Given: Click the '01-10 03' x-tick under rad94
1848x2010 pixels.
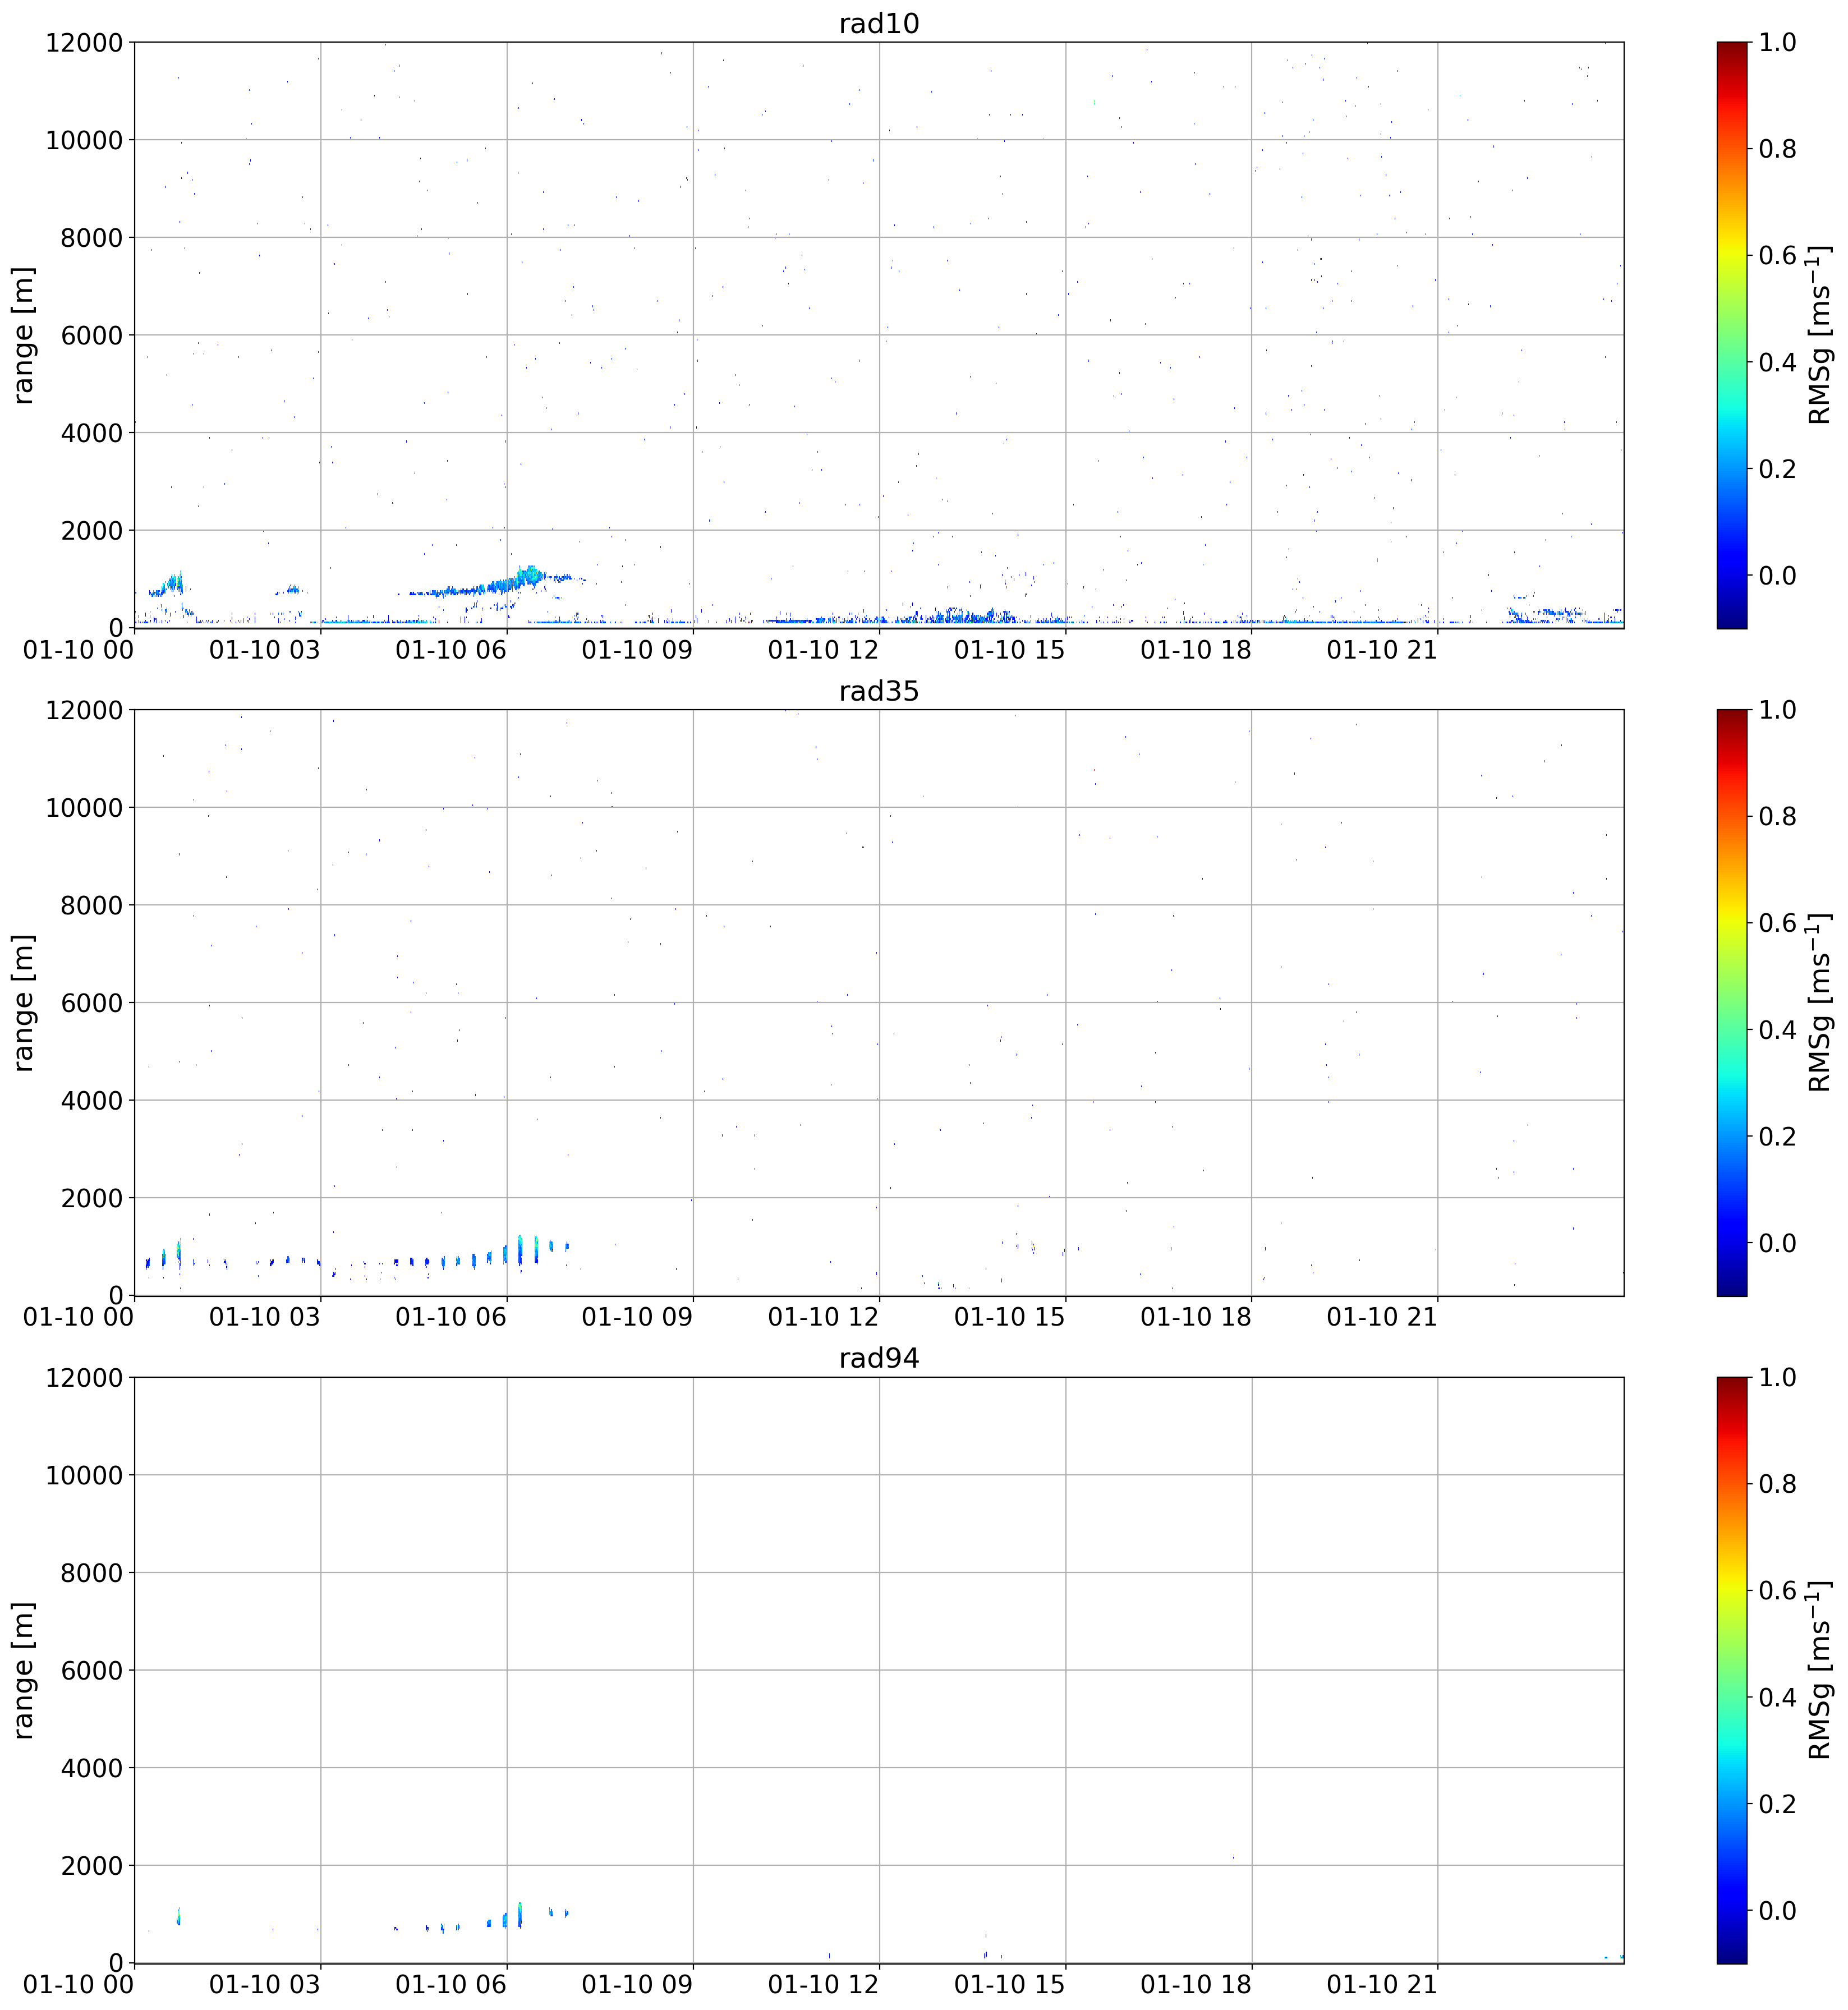Looking at the screenshot, I should pyautogui.click(x=264, y=1985).
